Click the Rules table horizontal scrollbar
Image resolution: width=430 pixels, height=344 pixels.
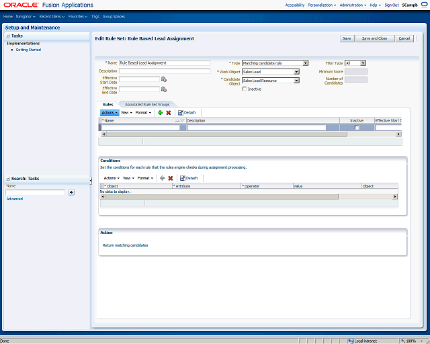[226, 134]
